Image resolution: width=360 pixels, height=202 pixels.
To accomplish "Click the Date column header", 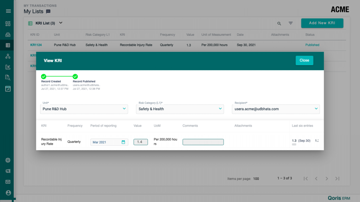I will [x=240, y=35].
